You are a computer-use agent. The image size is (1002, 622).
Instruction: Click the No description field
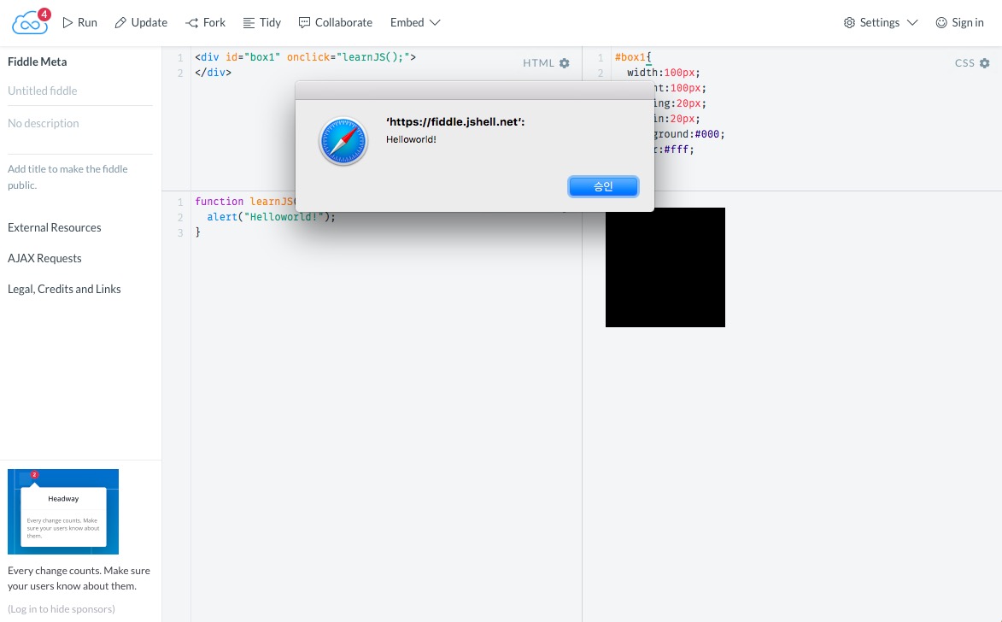(80, 123)
